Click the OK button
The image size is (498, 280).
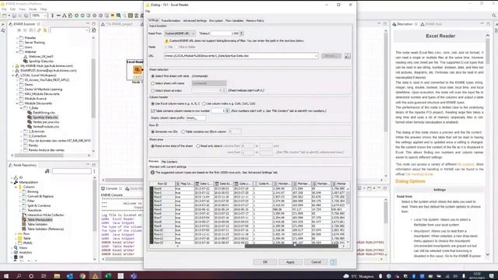point(265,262)
